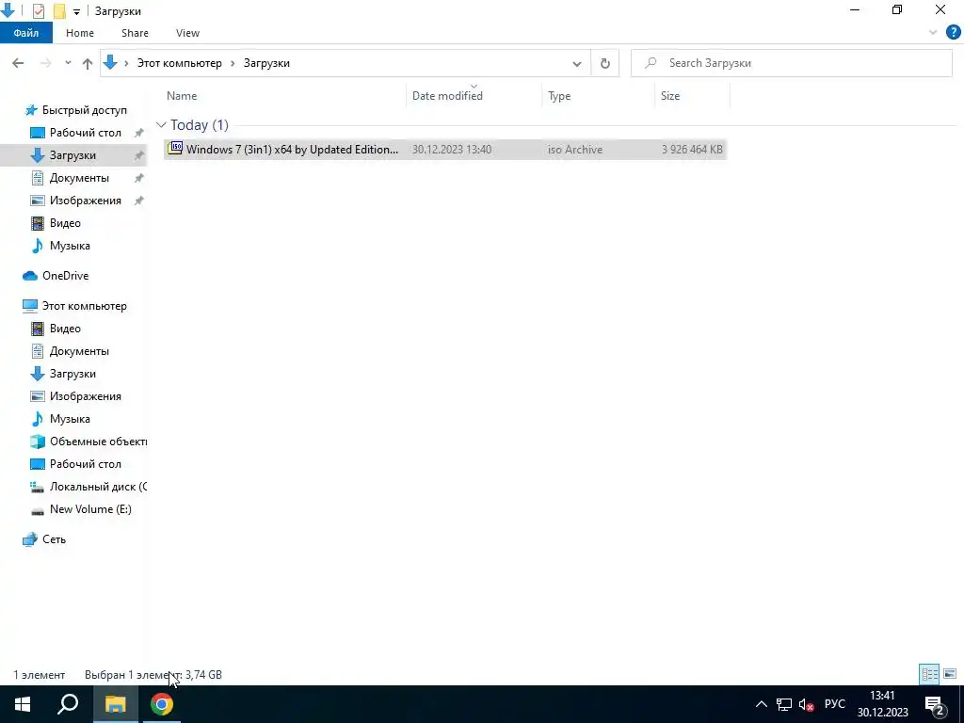Click the 30.12.2023 13:40 date cell

click(x=451, y=150)
